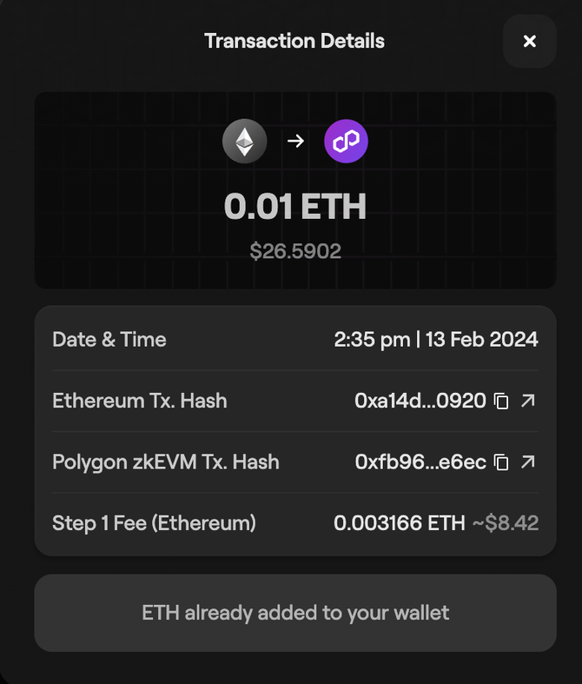Click the 2:35 pm 13 Feb 2024 timestamp
Image resolution: width=582 pixels, height=684 pixels.
435,340
